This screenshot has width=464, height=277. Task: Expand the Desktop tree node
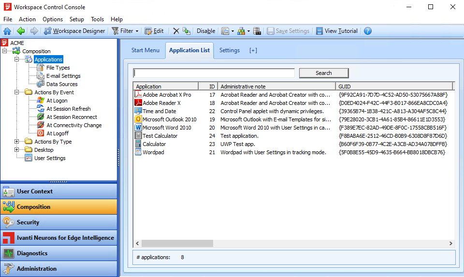[x=17, y=150]
